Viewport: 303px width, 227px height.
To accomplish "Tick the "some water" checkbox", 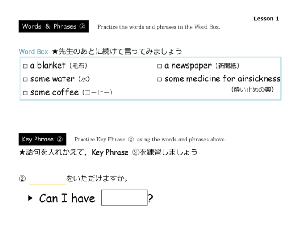I will 25,80.
